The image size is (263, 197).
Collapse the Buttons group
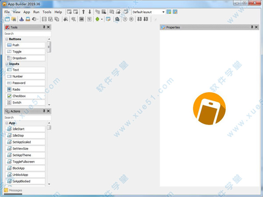pos(7,39)
